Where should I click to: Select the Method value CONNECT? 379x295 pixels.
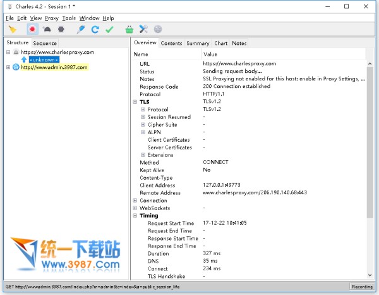pyautogui.click(x=215, y=162)
